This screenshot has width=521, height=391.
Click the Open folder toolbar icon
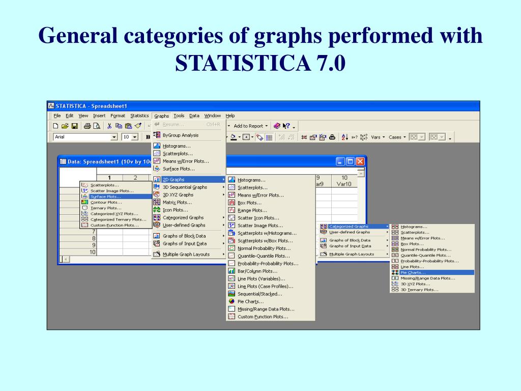(x=65, y=126)
